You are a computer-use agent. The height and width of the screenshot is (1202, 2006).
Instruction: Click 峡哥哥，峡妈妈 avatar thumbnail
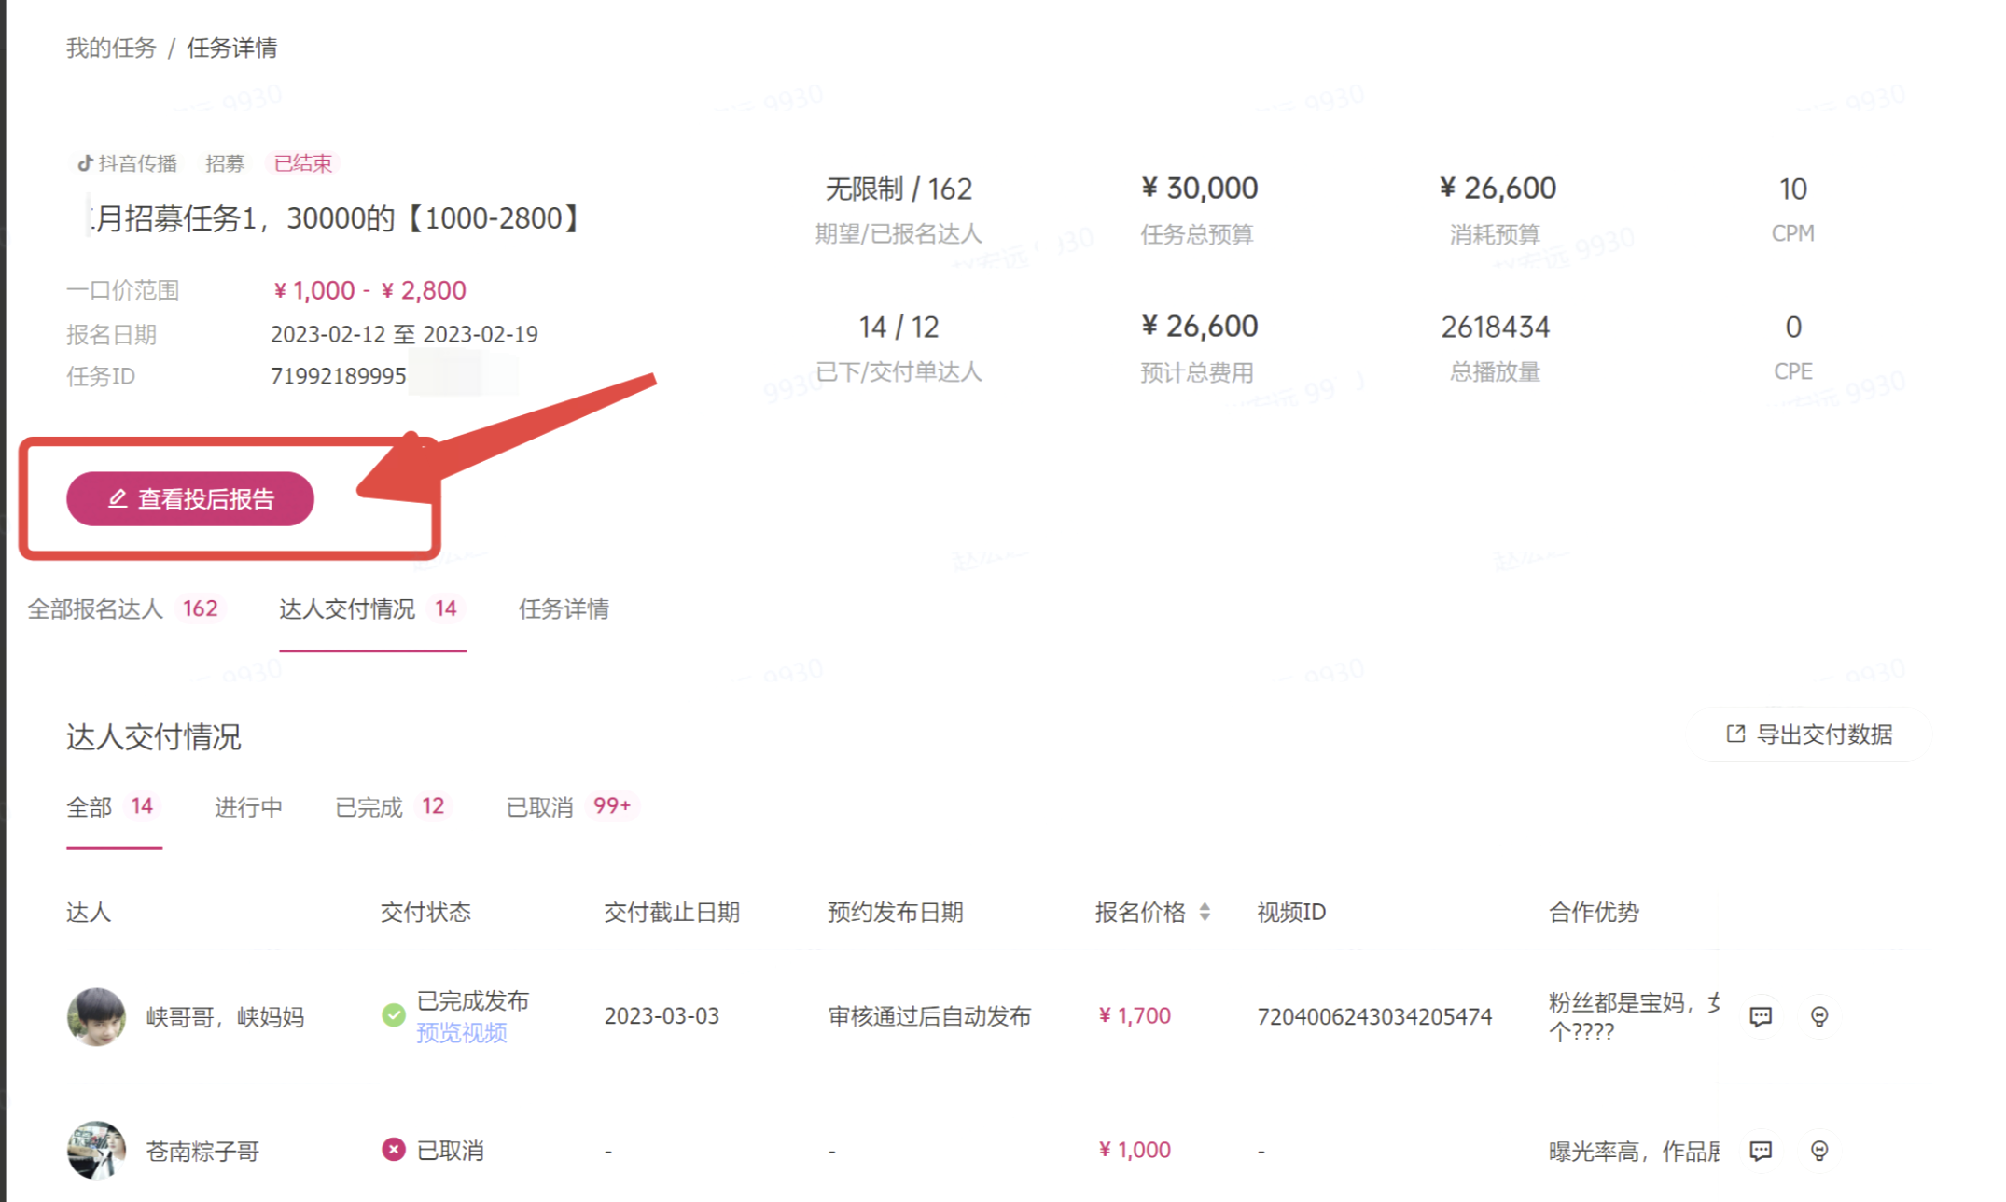pyautogui.click(x=96, y=1016)
